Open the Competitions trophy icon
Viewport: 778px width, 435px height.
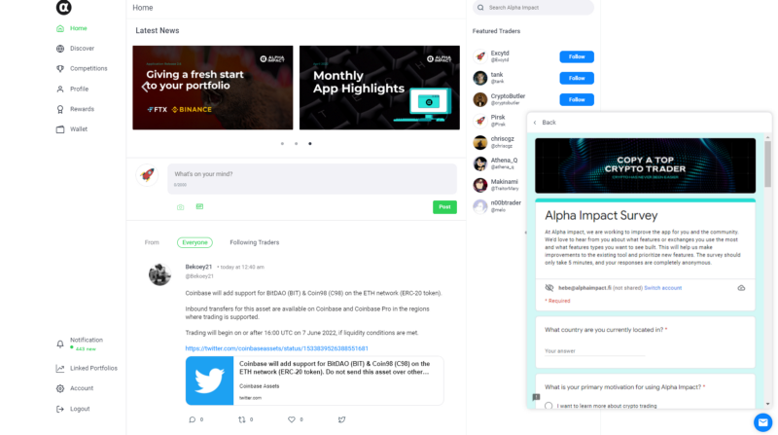point(60,68)
